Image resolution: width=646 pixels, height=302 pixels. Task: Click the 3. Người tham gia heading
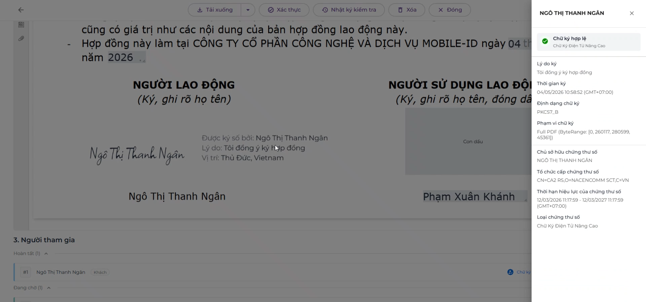point(44,240)
